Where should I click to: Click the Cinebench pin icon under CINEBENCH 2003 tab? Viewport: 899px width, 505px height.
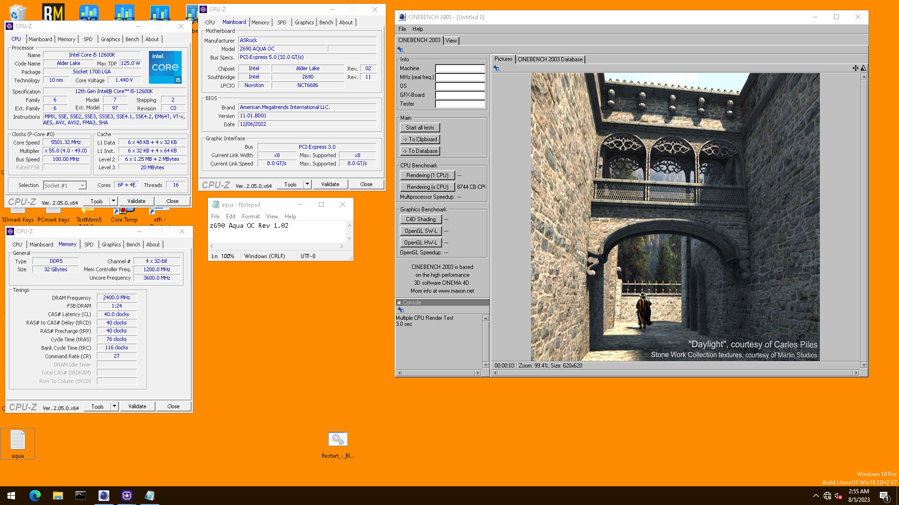(400, 50)
